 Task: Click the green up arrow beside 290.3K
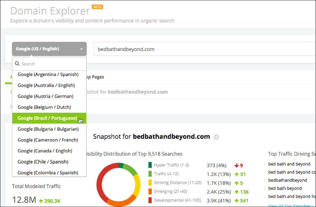[41, 201]
